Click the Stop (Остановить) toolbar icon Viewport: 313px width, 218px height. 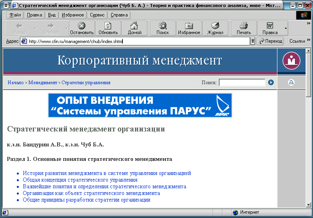click(x=82, y=28)
